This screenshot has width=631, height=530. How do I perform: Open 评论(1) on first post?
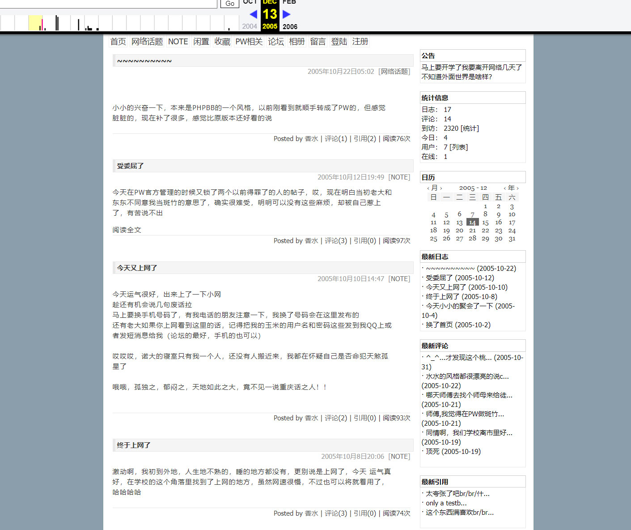[x=336, y=139]
